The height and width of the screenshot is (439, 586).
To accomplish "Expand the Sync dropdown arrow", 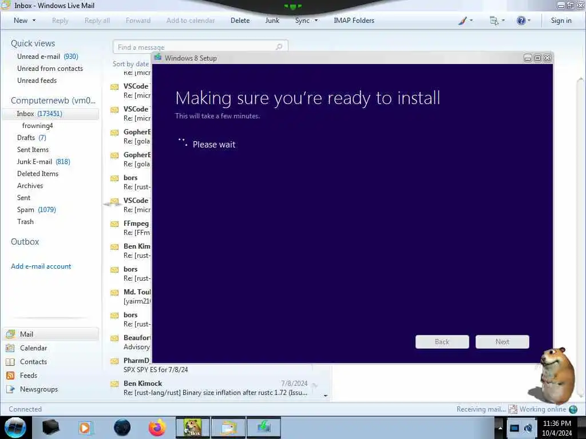I will tap(316, 21).
